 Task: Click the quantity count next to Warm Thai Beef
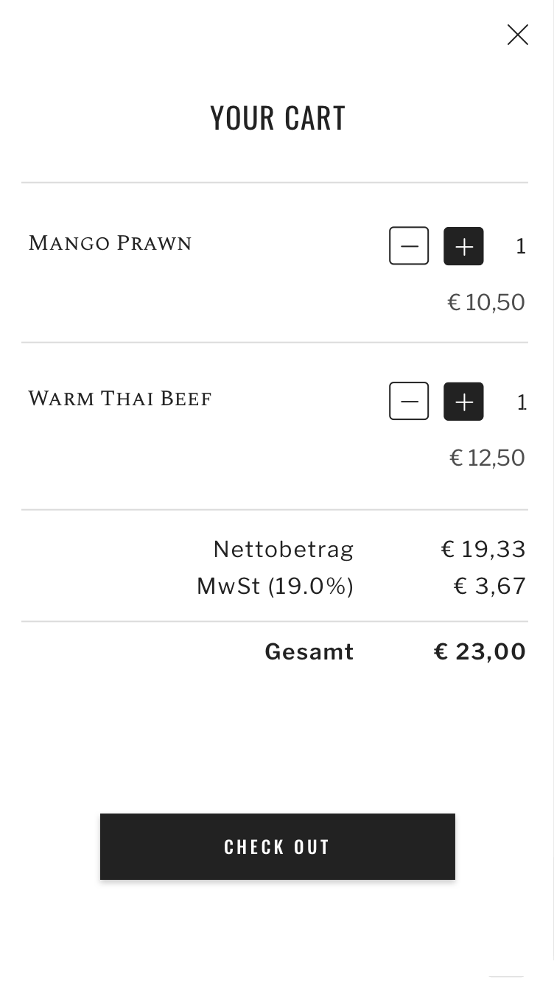point(522,402)
